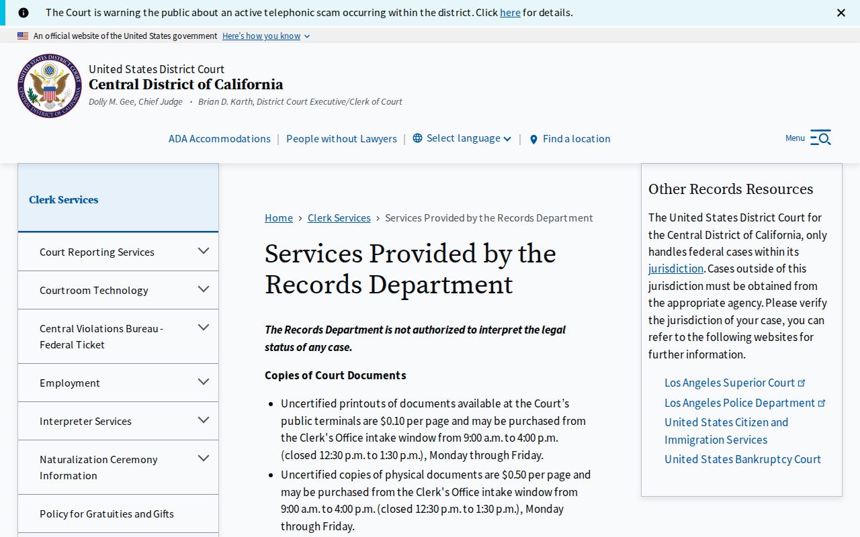Click the globe icon beside Select language
This screenshot has width=860, height=537.
coord(418,138)
